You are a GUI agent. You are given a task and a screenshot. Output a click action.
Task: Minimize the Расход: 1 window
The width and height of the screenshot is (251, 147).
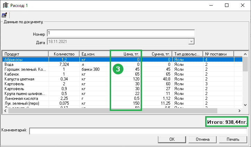[x=211, y=5]
